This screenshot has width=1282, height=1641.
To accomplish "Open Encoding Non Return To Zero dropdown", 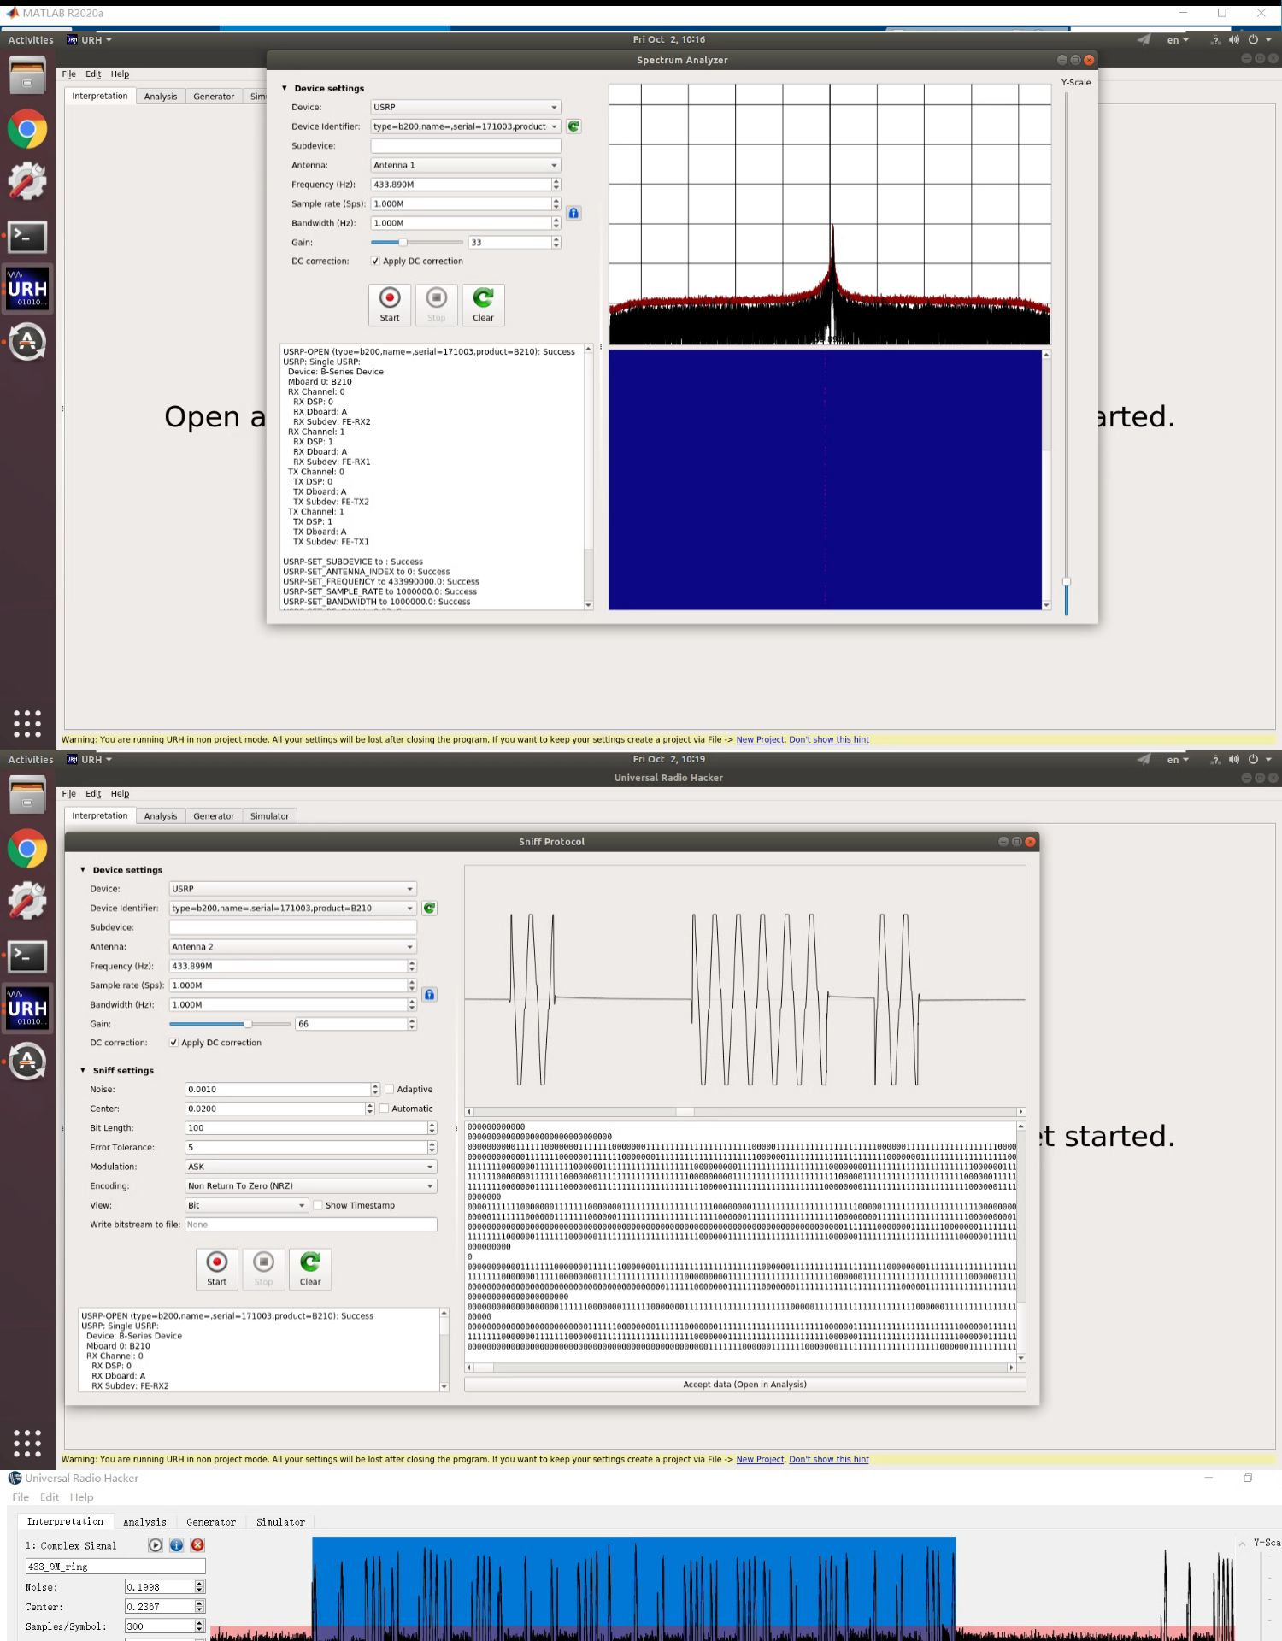I will click(x=311, y=1186).
